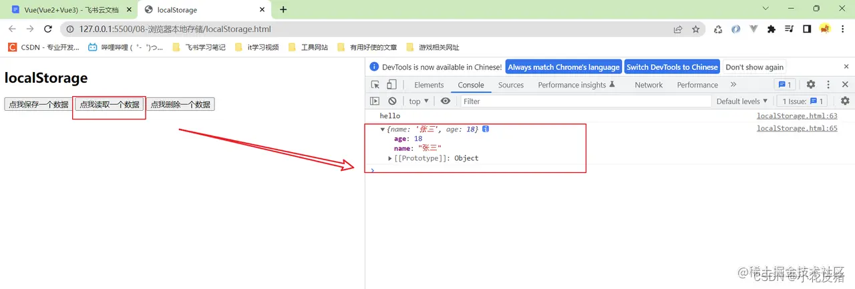
Task: Open Chrome's three-dot menu
Action: click(x=843, y=29)
